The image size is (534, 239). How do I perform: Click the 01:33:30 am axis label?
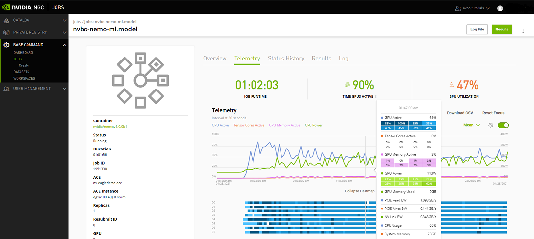pos(301,181)
